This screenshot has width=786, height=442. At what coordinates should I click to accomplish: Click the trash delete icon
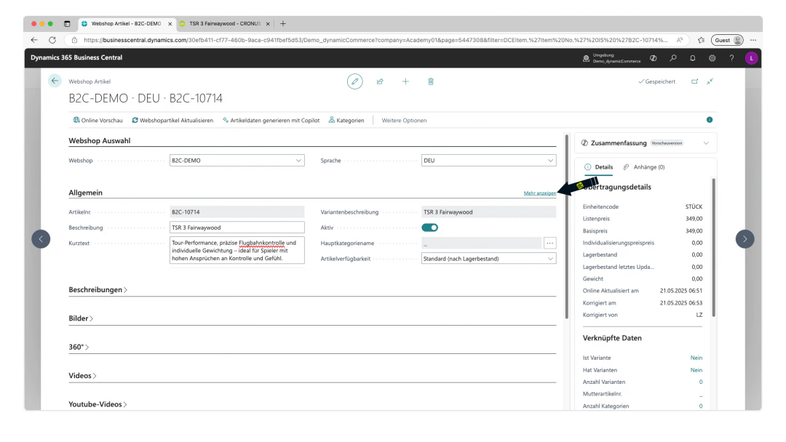[431, 81]
